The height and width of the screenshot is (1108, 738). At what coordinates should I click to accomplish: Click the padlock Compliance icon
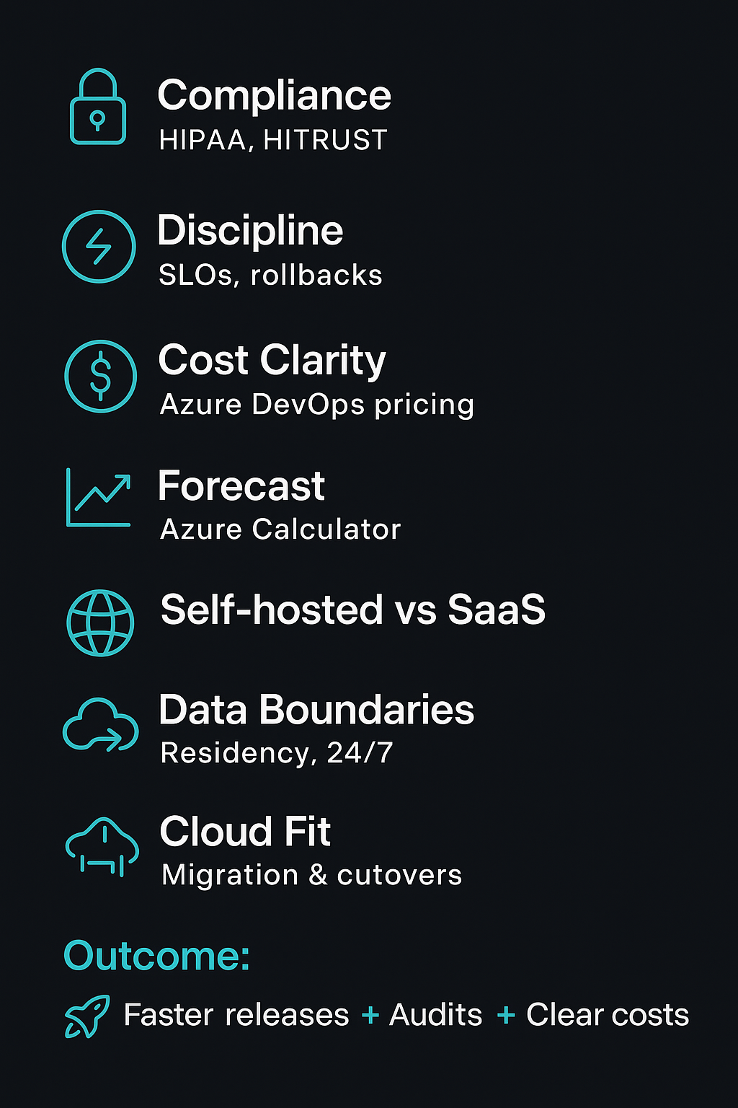tap(98, 107)
